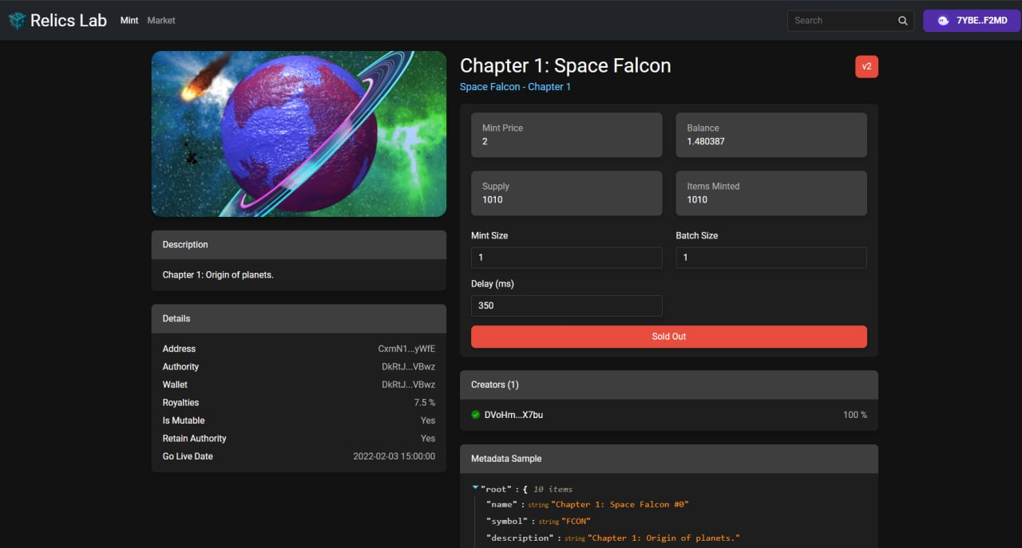Click the Details panel header
Viewport: 1022px width, 548px height.
click(x=299, y=319)
